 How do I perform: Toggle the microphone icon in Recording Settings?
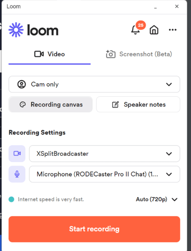pos(17,174)
